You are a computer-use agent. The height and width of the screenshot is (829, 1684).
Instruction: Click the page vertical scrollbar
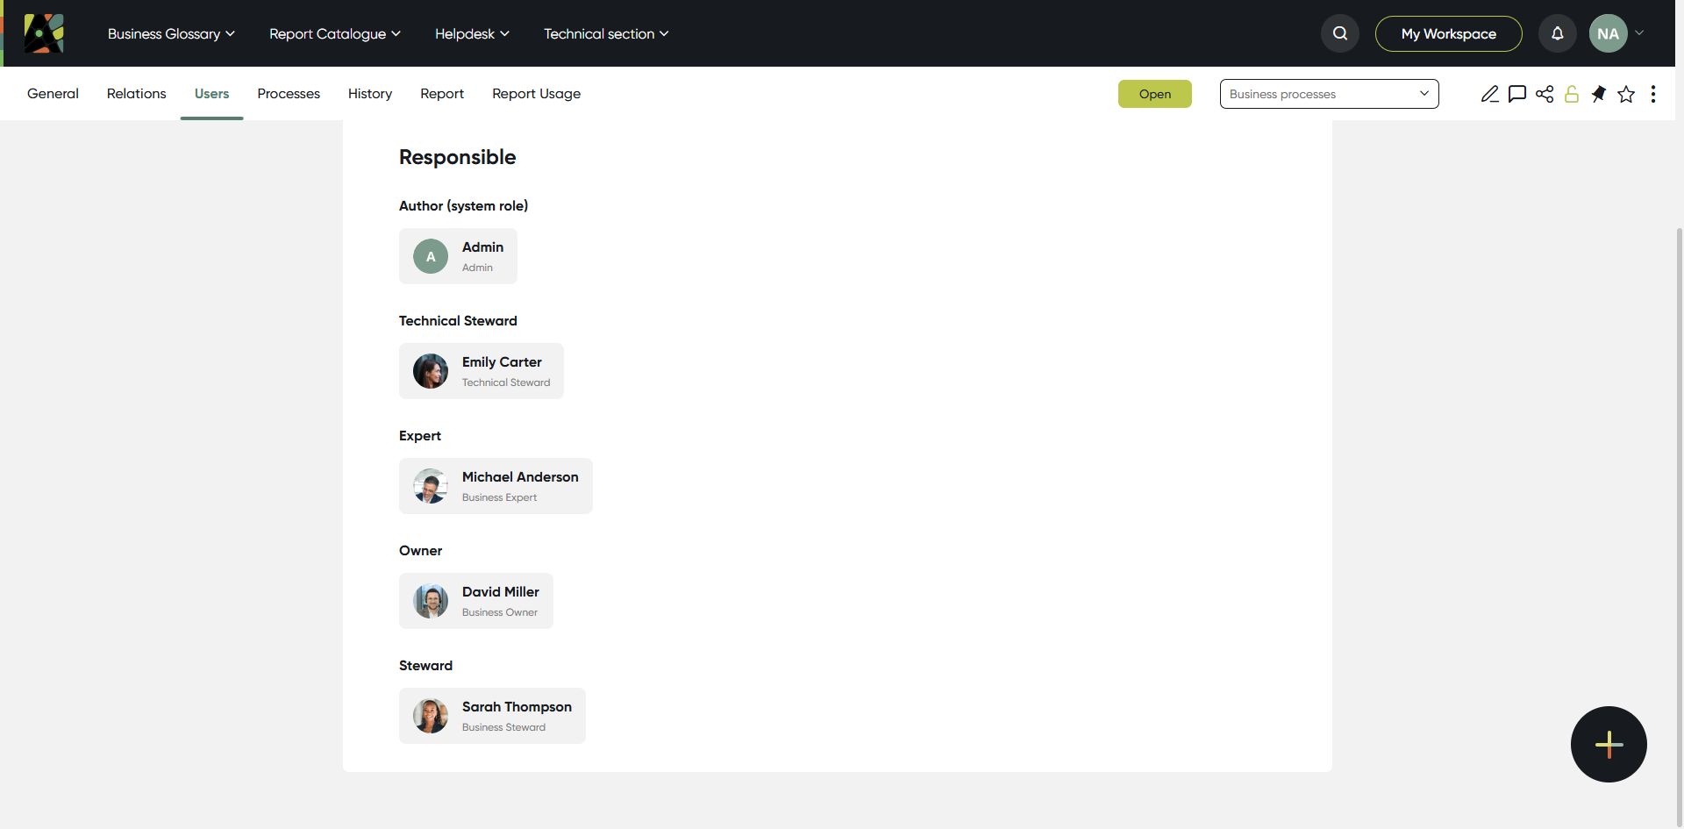(x=1679, y=526)
